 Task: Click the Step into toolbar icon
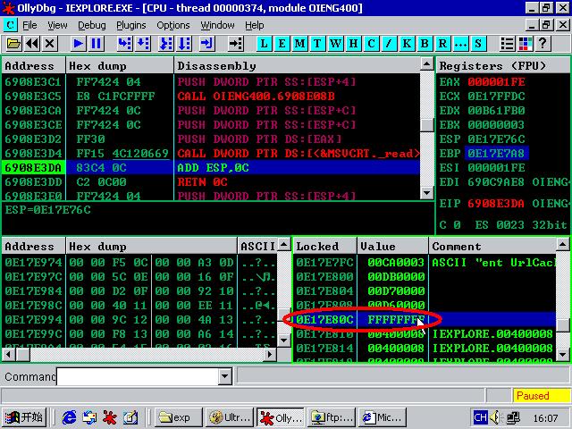(125, 44)
